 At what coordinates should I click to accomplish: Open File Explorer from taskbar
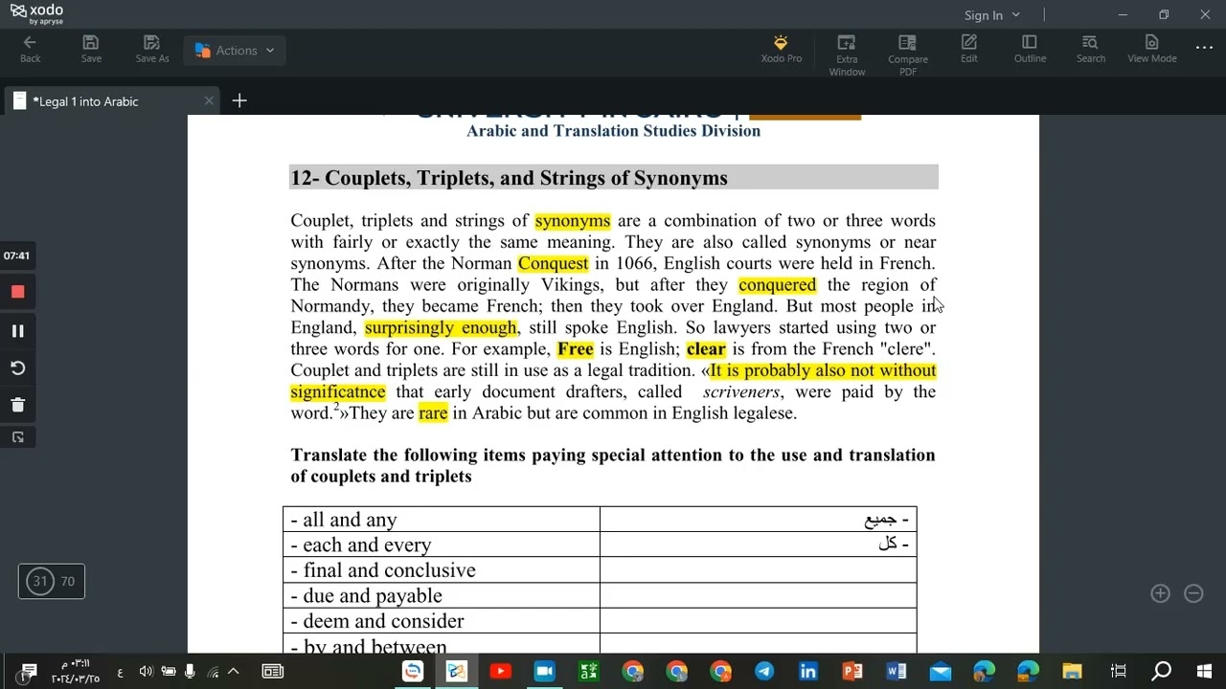click(x=1072, y=671)
